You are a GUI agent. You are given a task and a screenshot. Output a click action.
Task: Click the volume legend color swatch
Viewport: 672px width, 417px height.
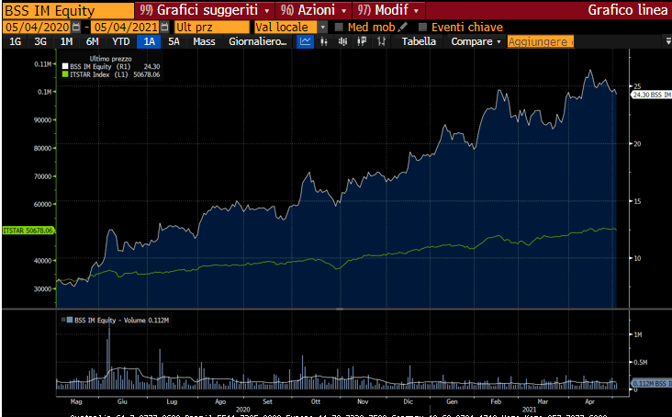[x=70, y=320]
